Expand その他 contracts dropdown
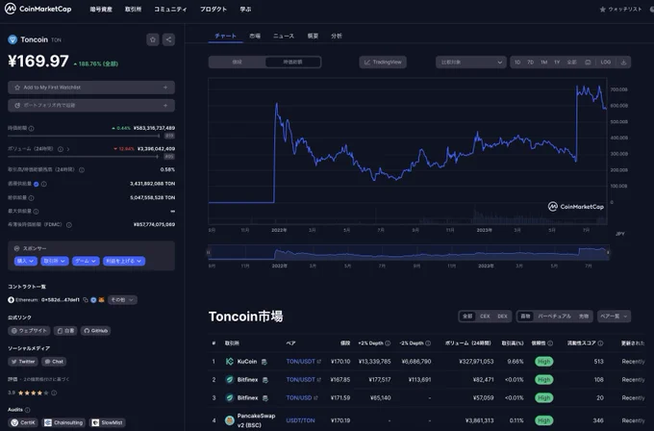The image size is (654, 431). [x=122, y=300]
